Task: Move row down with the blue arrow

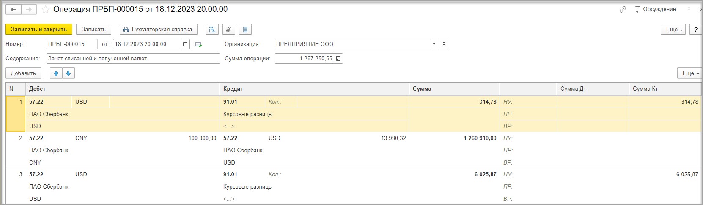Action: click(x=68, y=73)
